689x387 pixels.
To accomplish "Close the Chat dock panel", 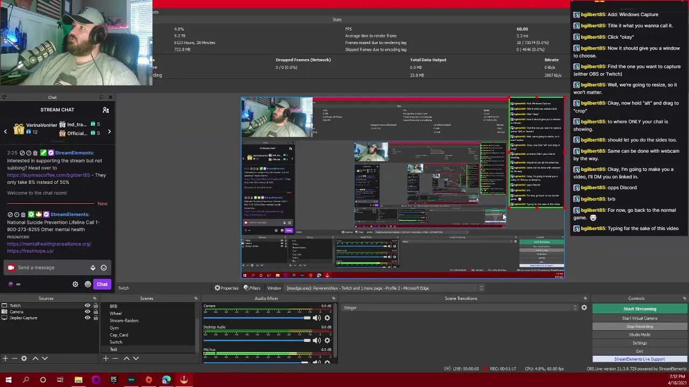I will click(x=110, y=97).
